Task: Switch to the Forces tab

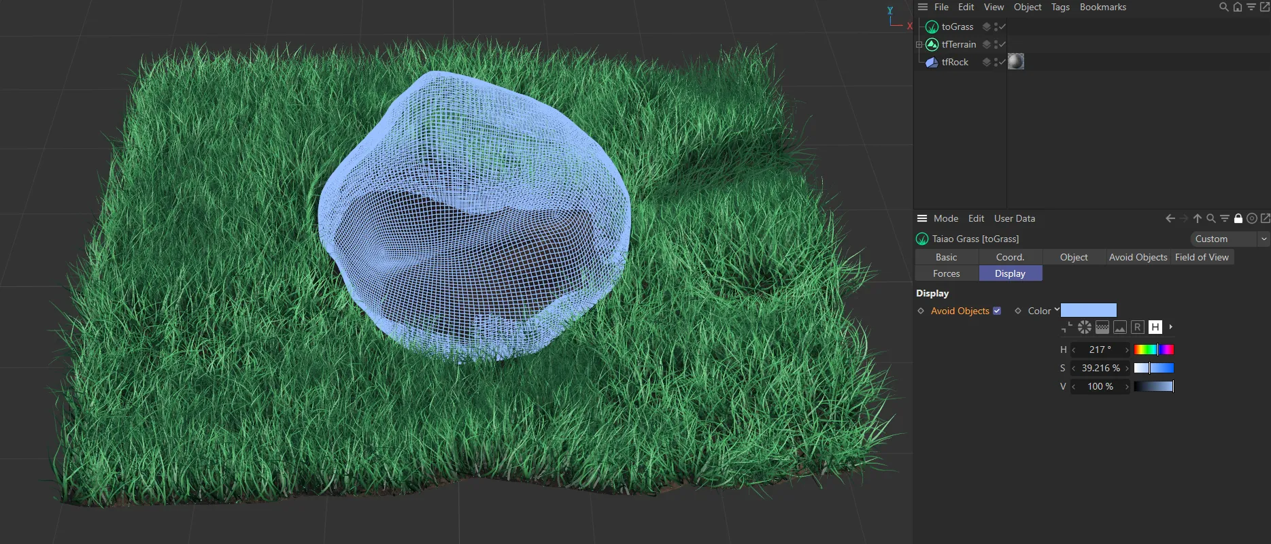Action: coord(947,273)
